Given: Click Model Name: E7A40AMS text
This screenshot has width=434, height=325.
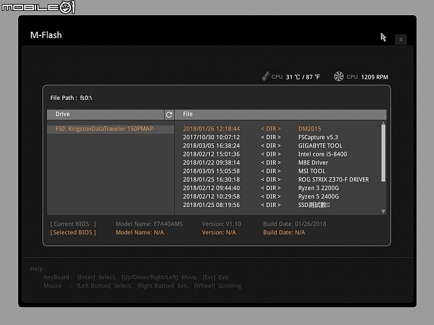Looking at the screenshot, I should click(x=149, y=224).
